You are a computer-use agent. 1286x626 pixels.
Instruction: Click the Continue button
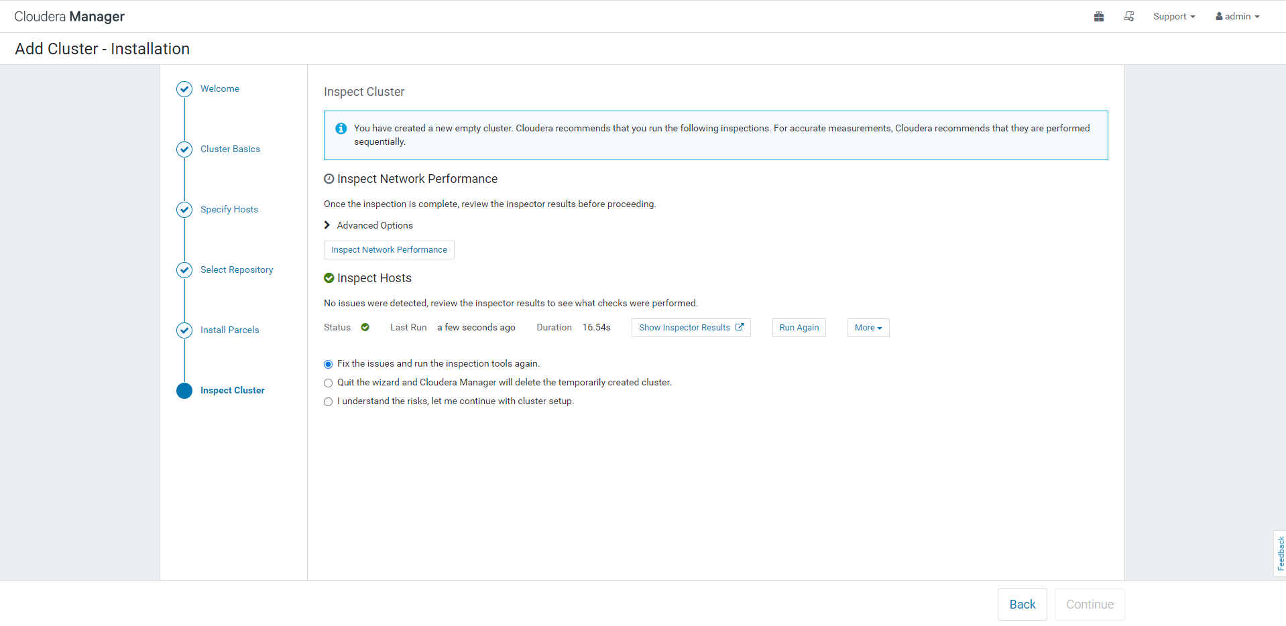tap(1090, 605)
